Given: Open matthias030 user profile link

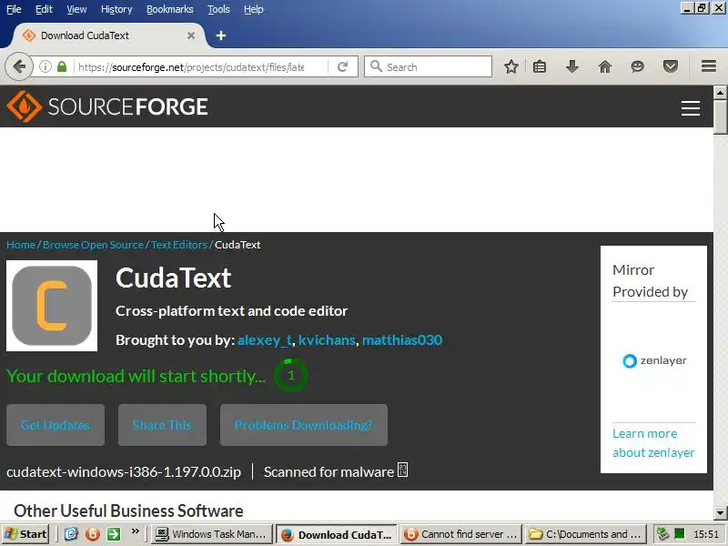Looking at the screenshot, I should click(402, 340).
